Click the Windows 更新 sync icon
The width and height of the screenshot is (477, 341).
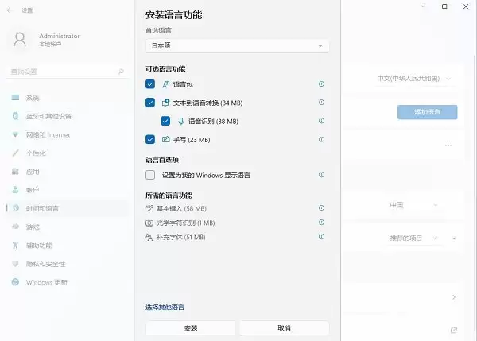click(15, 282)
